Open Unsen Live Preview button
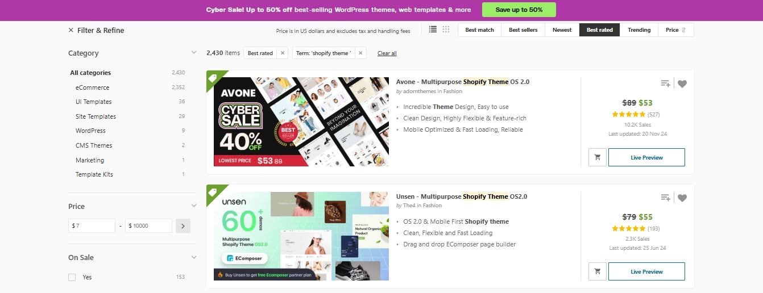The image size is (763, 293). [646, 271]
